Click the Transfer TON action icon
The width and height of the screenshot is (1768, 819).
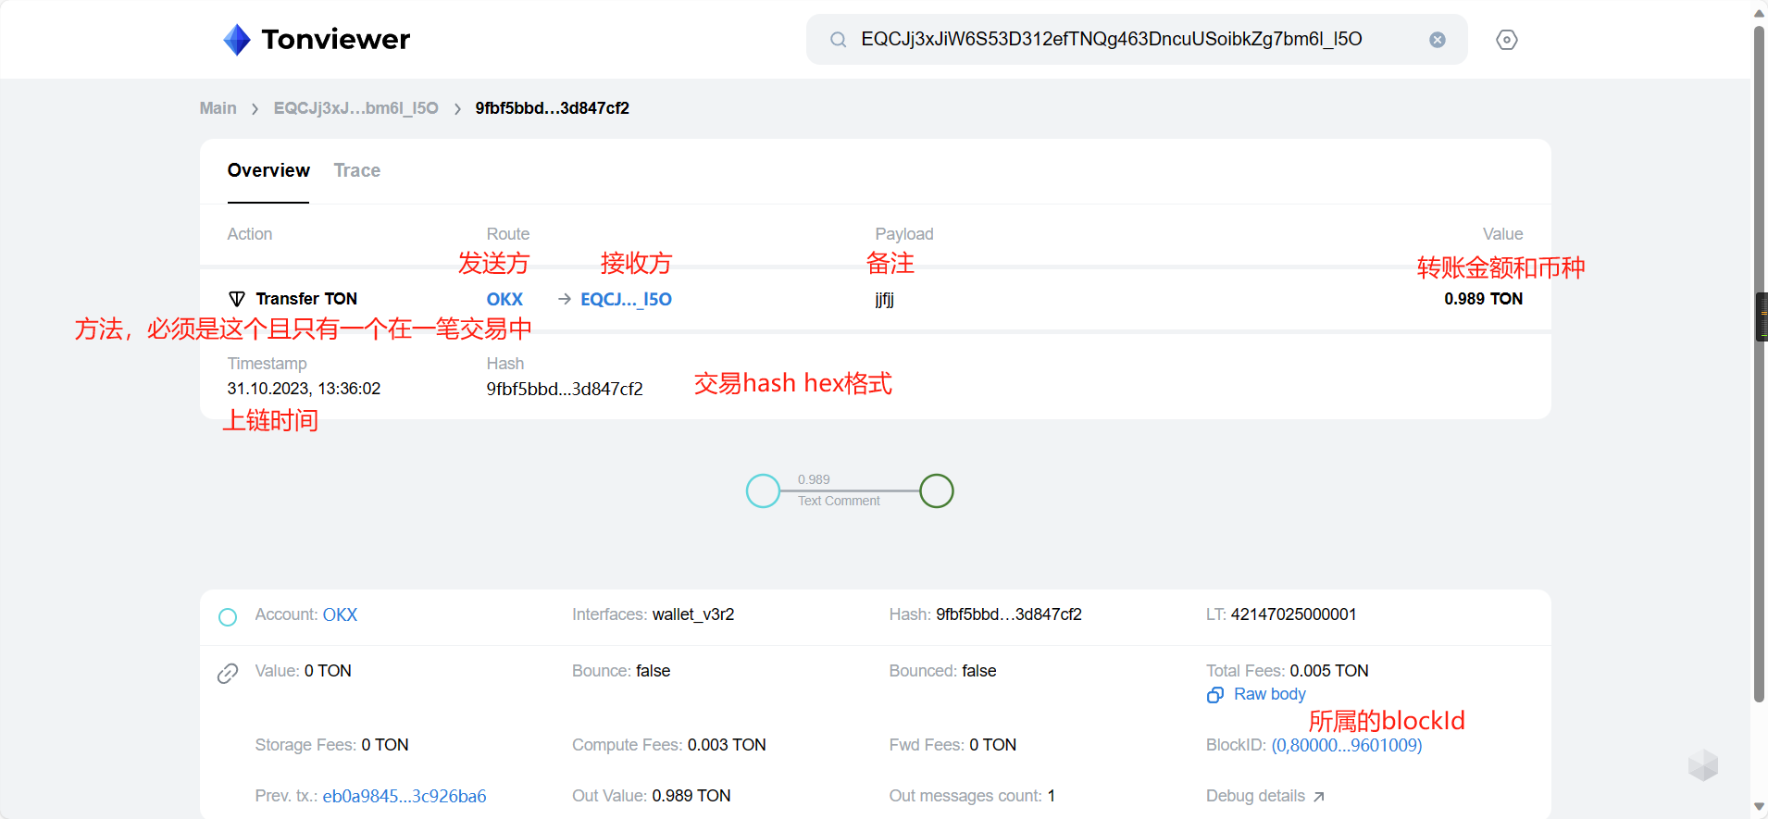(237, 299)
